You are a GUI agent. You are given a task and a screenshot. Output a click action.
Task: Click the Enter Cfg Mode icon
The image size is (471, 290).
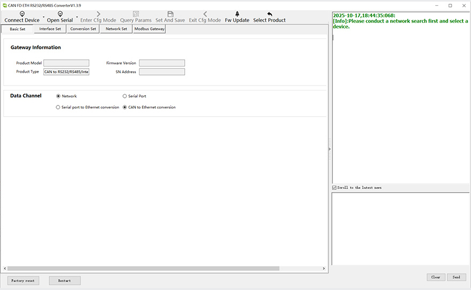coord(98,14)
